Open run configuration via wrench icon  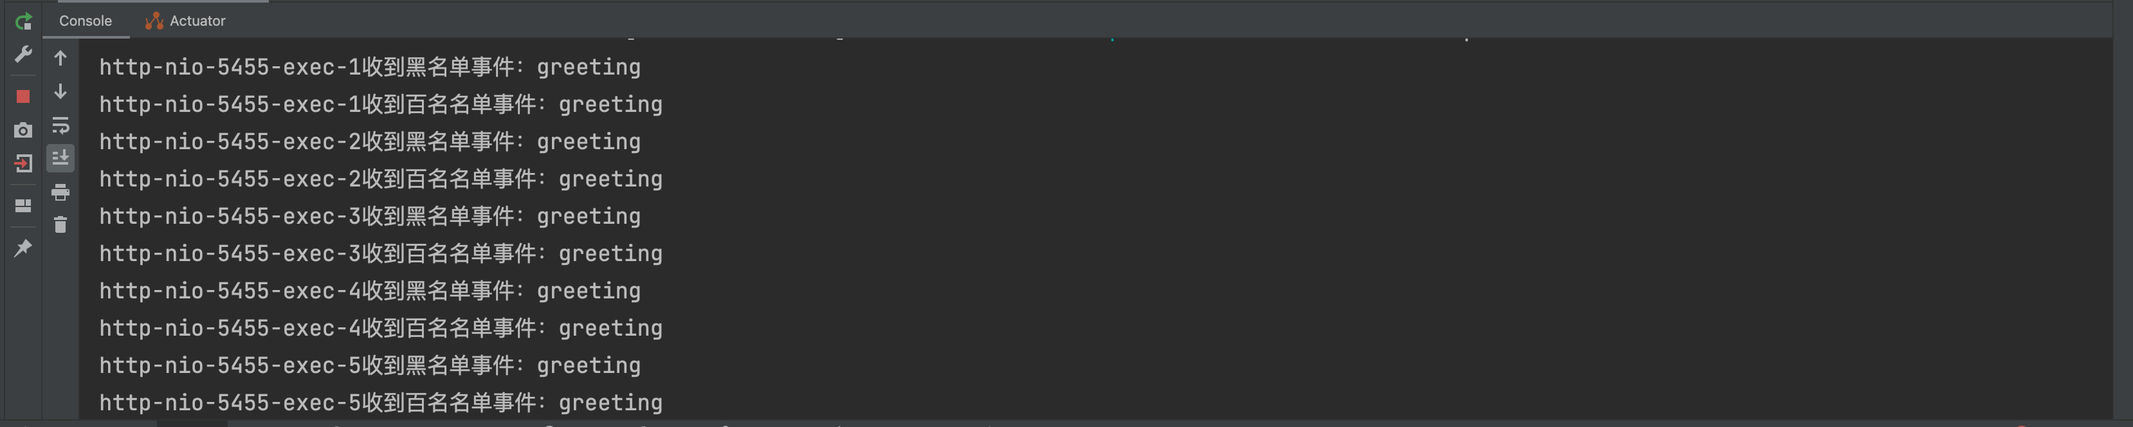(23, 55)
